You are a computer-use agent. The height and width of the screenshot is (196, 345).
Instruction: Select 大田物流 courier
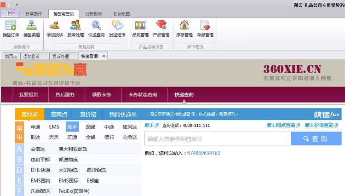(68, 170)
